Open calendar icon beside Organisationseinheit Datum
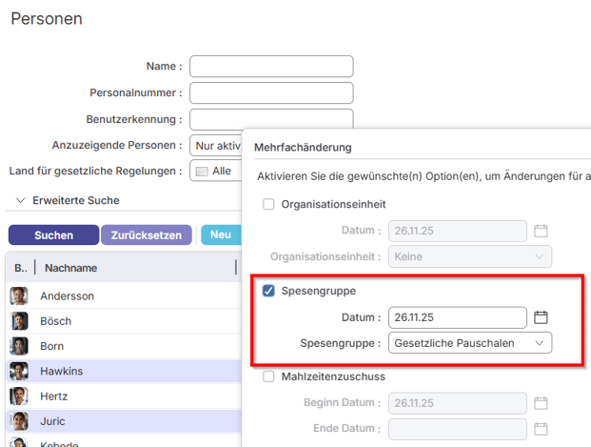The height and width of the screenshot is (447, 591). [541, 231]
